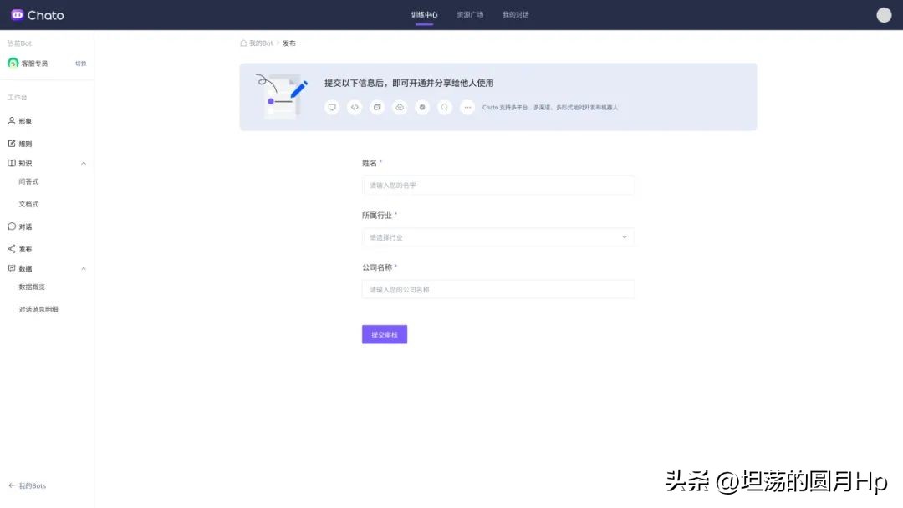Click the code embed icon in the banner
This screenshot has width=903, height=508.
355,107
